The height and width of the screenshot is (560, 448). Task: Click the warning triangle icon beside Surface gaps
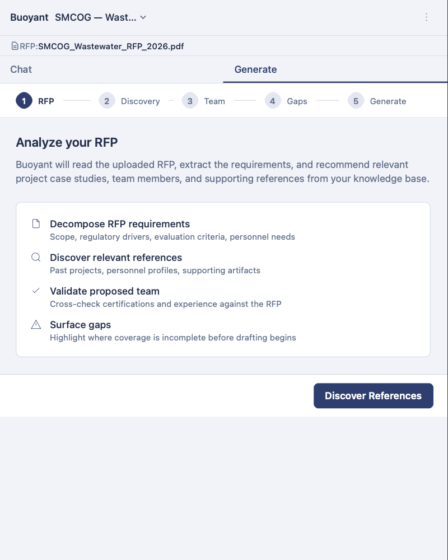coord(36,324)
